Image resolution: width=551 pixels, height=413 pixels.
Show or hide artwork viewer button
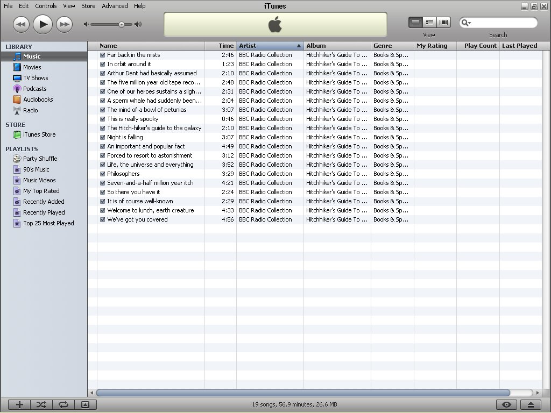tap(86, 404)
